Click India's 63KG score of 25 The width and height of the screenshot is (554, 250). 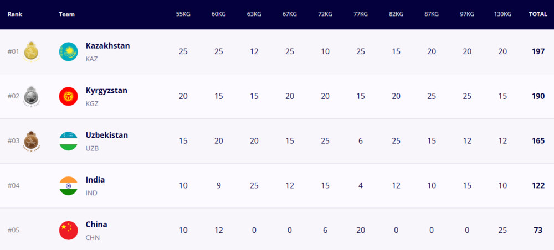pyautogui.click(x=254, y=185)
